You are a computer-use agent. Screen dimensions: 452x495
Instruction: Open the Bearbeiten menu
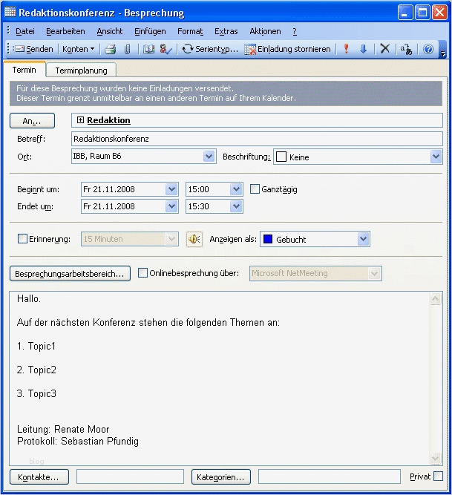pyautogui.click(x=65, y=31)
